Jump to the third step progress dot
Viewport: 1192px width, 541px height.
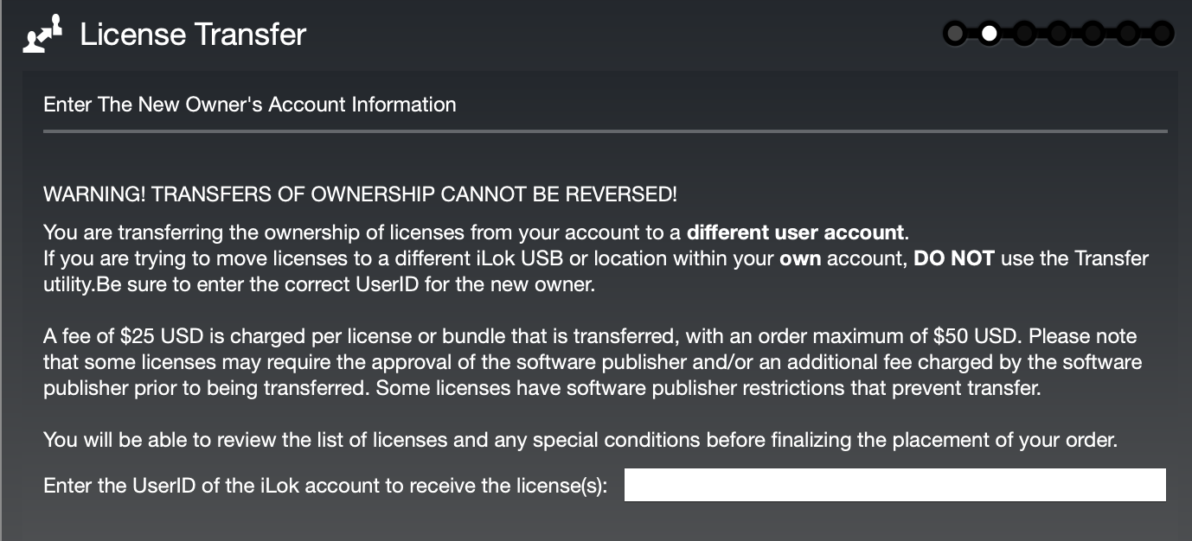(x=1024, y=34)
